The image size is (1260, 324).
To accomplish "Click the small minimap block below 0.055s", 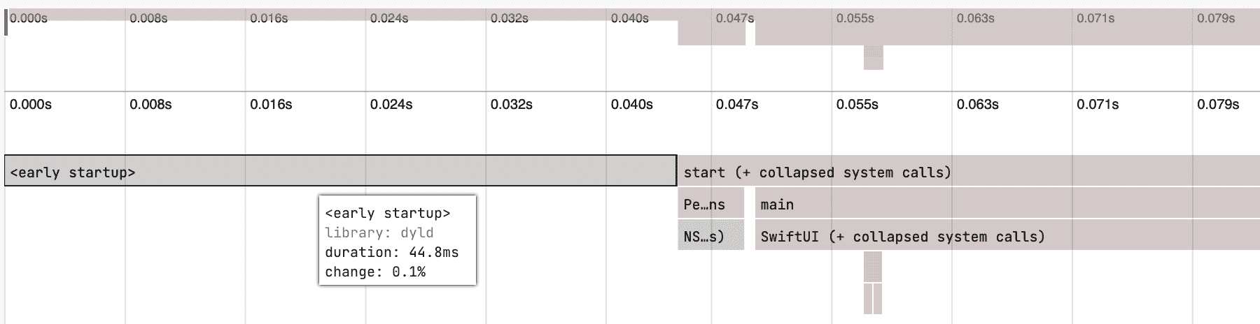I will [x=873, y=58].
